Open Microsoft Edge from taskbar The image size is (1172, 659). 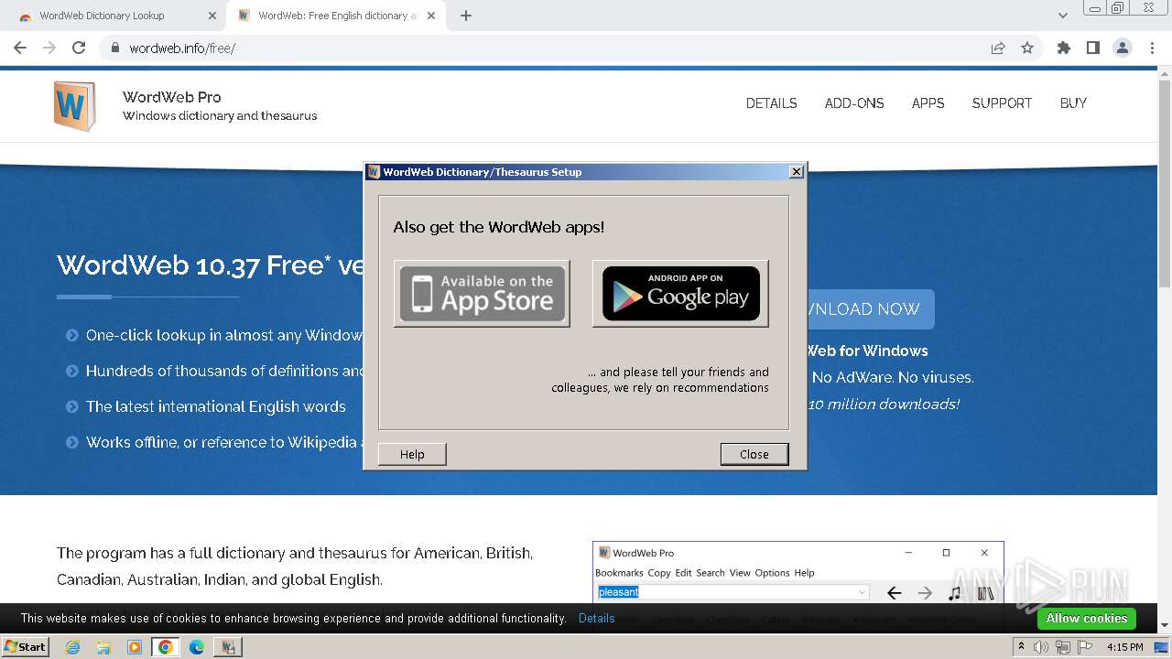[x=197, y=647]
